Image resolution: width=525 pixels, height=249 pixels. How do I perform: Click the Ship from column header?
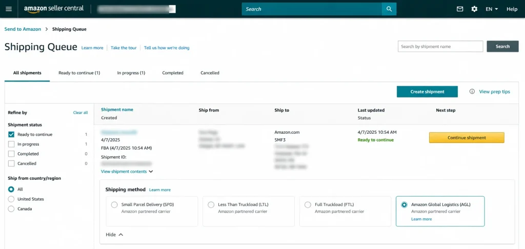(x=209, y=110)
